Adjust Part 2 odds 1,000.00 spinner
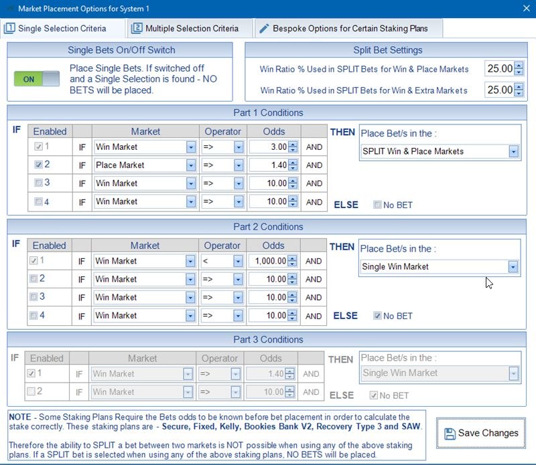536x465 pixels. click(x=292, y=261)
